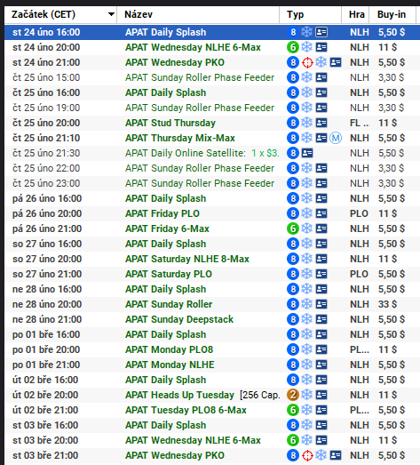
Task: Click the green 6 icon on APAT Friday 6-Max
Action: pos(293,228)
